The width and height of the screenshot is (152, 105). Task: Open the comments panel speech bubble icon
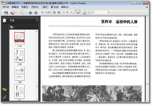coord(5,90)
